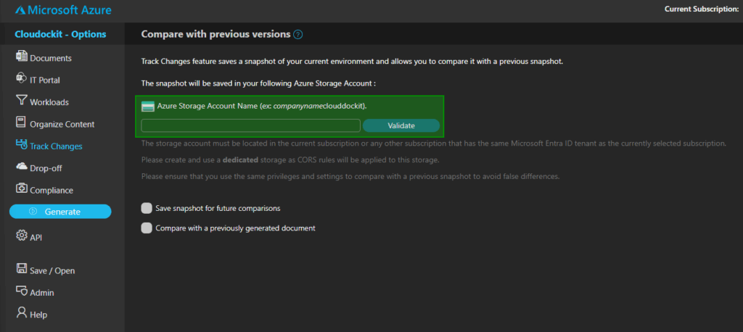Select the Workloads menu label
743x332 pixels.
coord(49,102)
